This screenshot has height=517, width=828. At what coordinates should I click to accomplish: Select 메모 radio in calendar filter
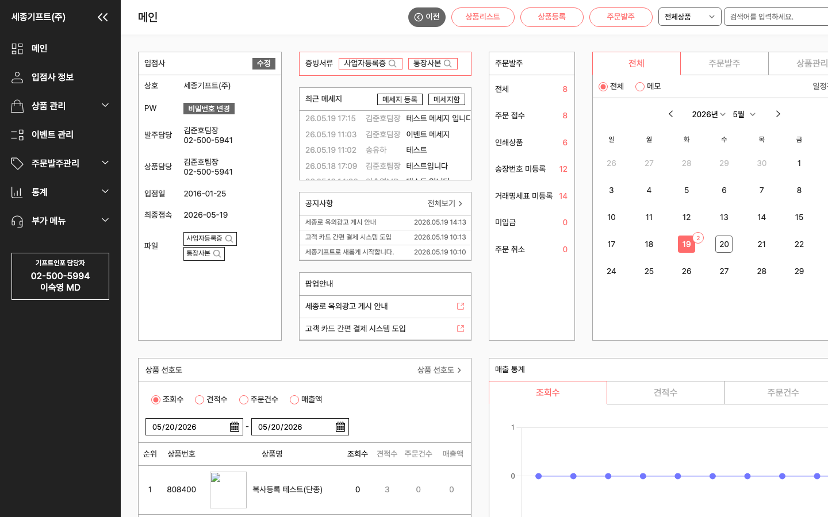tap(640, 87)
